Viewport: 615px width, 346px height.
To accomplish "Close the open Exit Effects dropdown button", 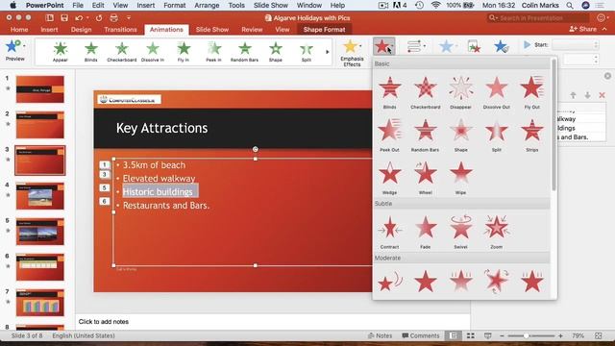I will pyautogui.click(x=384, y=47).
